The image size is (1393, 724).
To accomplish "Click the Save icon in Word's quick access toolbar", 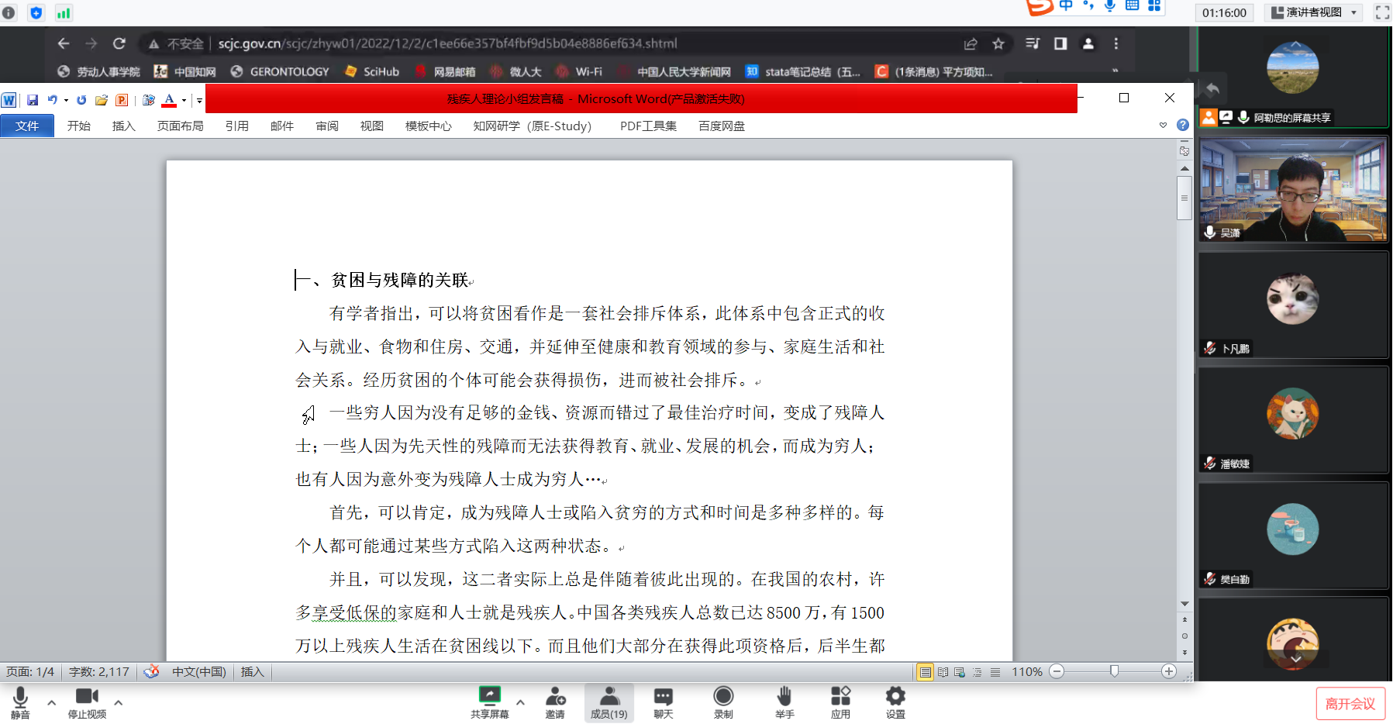I will [33, 100].
